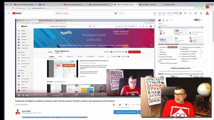
Task: Click the vidIQ chart icon in header
Action: (181, 13)
